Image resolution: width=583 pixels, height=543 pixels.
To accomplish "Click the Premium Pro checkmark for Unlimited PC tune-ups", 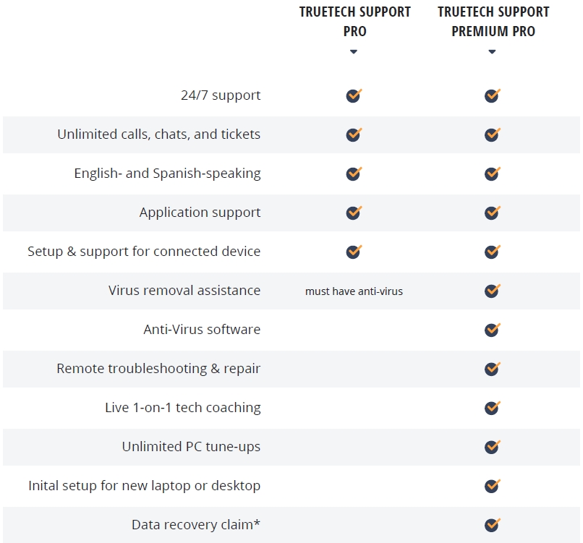I will click(493, 447).
